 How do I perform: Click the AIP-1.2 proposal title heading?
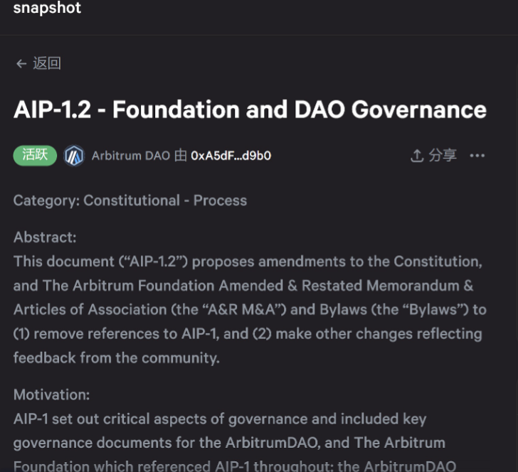[250, 110]
